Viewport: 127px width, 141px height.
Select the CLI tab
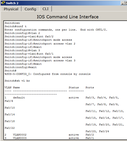pyautogui.click(x=45, y=9)
